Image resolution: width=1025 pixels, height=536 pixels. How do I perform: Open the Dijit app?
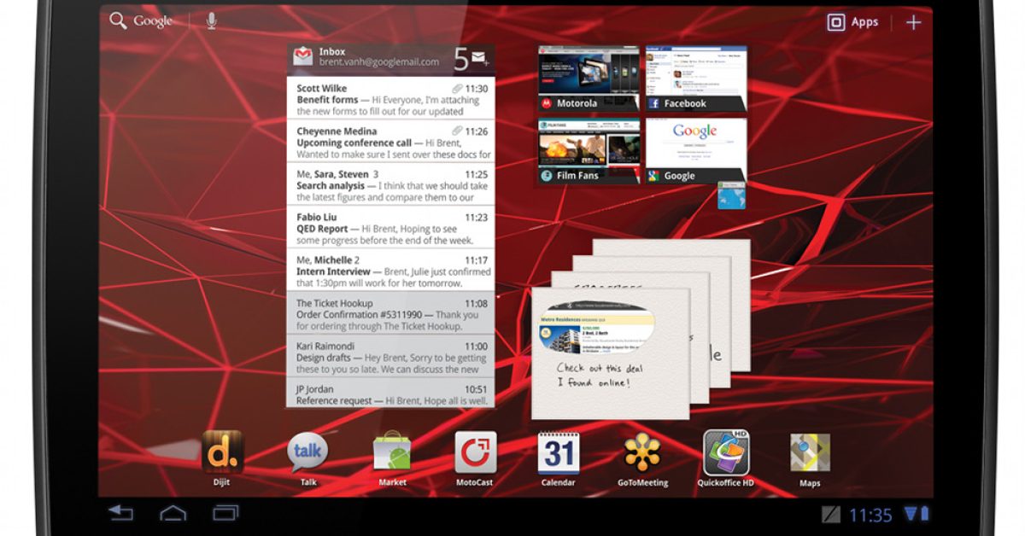(x=222, y=453)
